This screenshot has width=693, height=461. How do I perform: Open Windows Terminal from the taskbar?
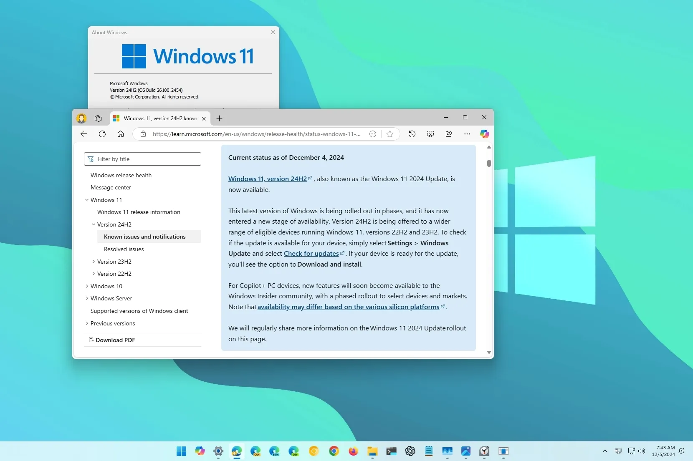(x=391, y=451)
